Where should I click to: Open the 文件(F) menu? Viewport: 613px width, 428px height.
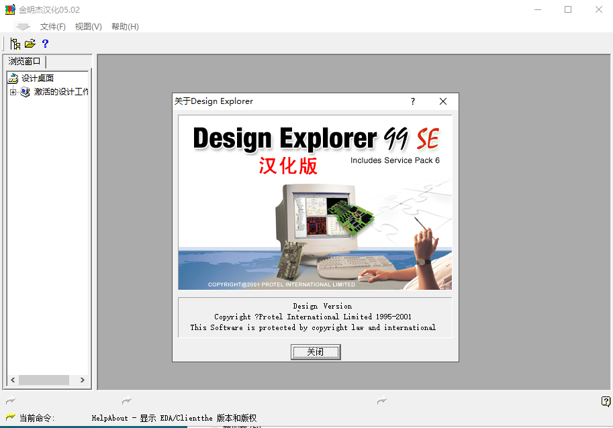click(x=52, y=27)
